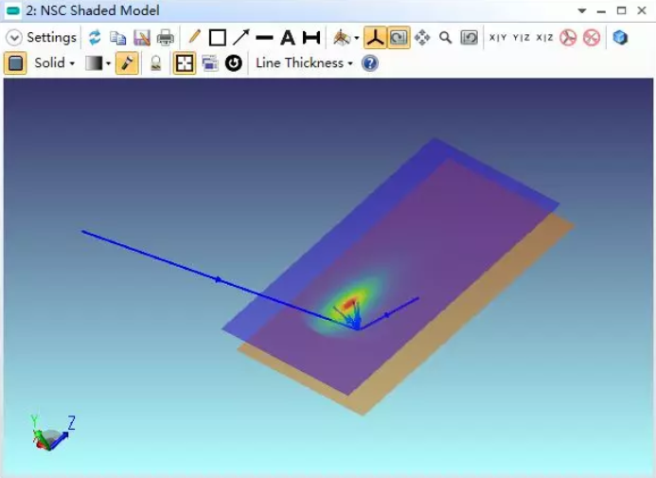
Task: Open the Line Thickness dropdown
Action: click(303, 63)
